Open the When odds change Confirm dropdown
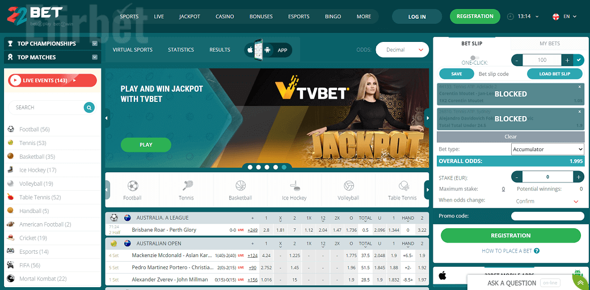 tap(548, 201)
